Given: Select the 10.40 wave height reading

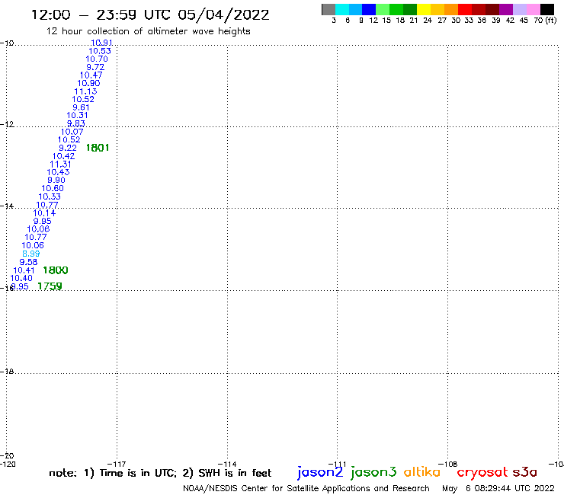Looking at the screenshot, I should (21, 278).
